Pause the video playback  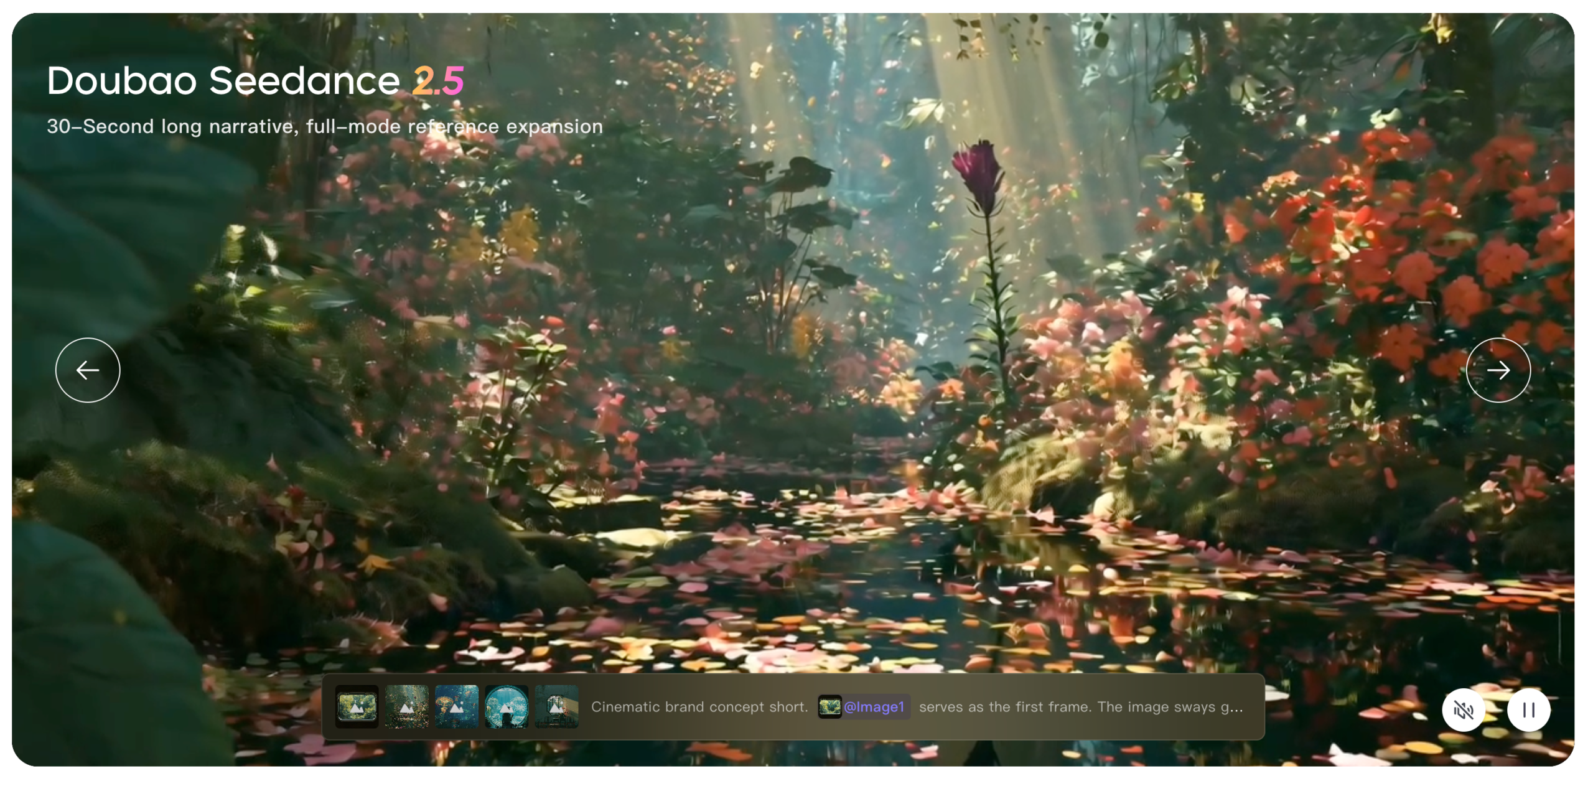tap(1528, 709)
